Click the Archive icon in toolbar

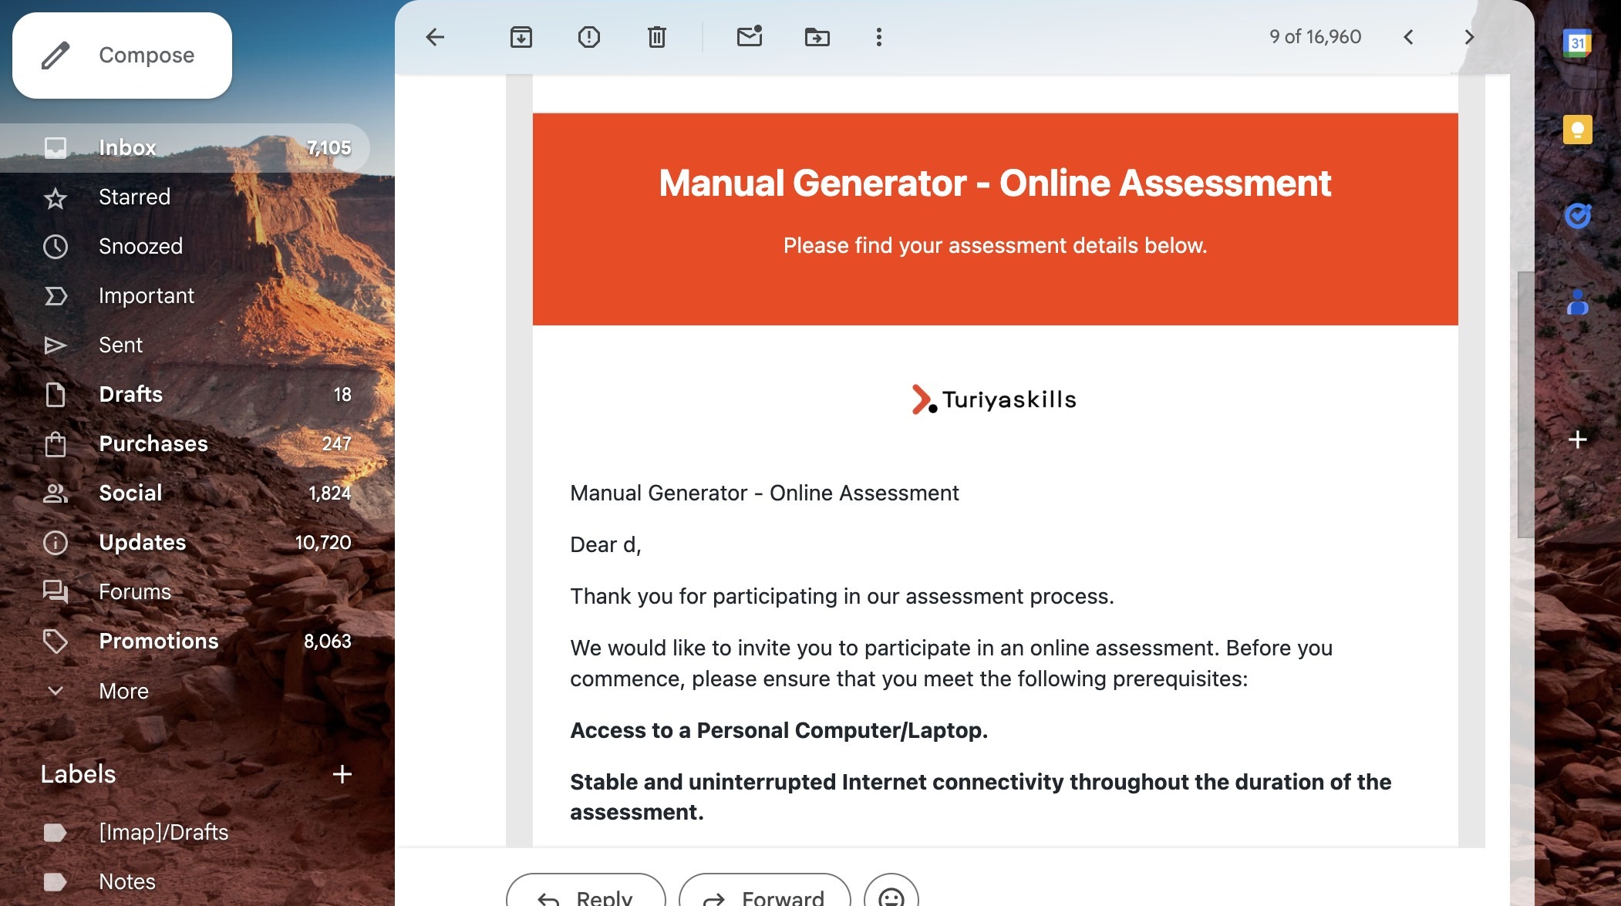[x=521, y=37]
